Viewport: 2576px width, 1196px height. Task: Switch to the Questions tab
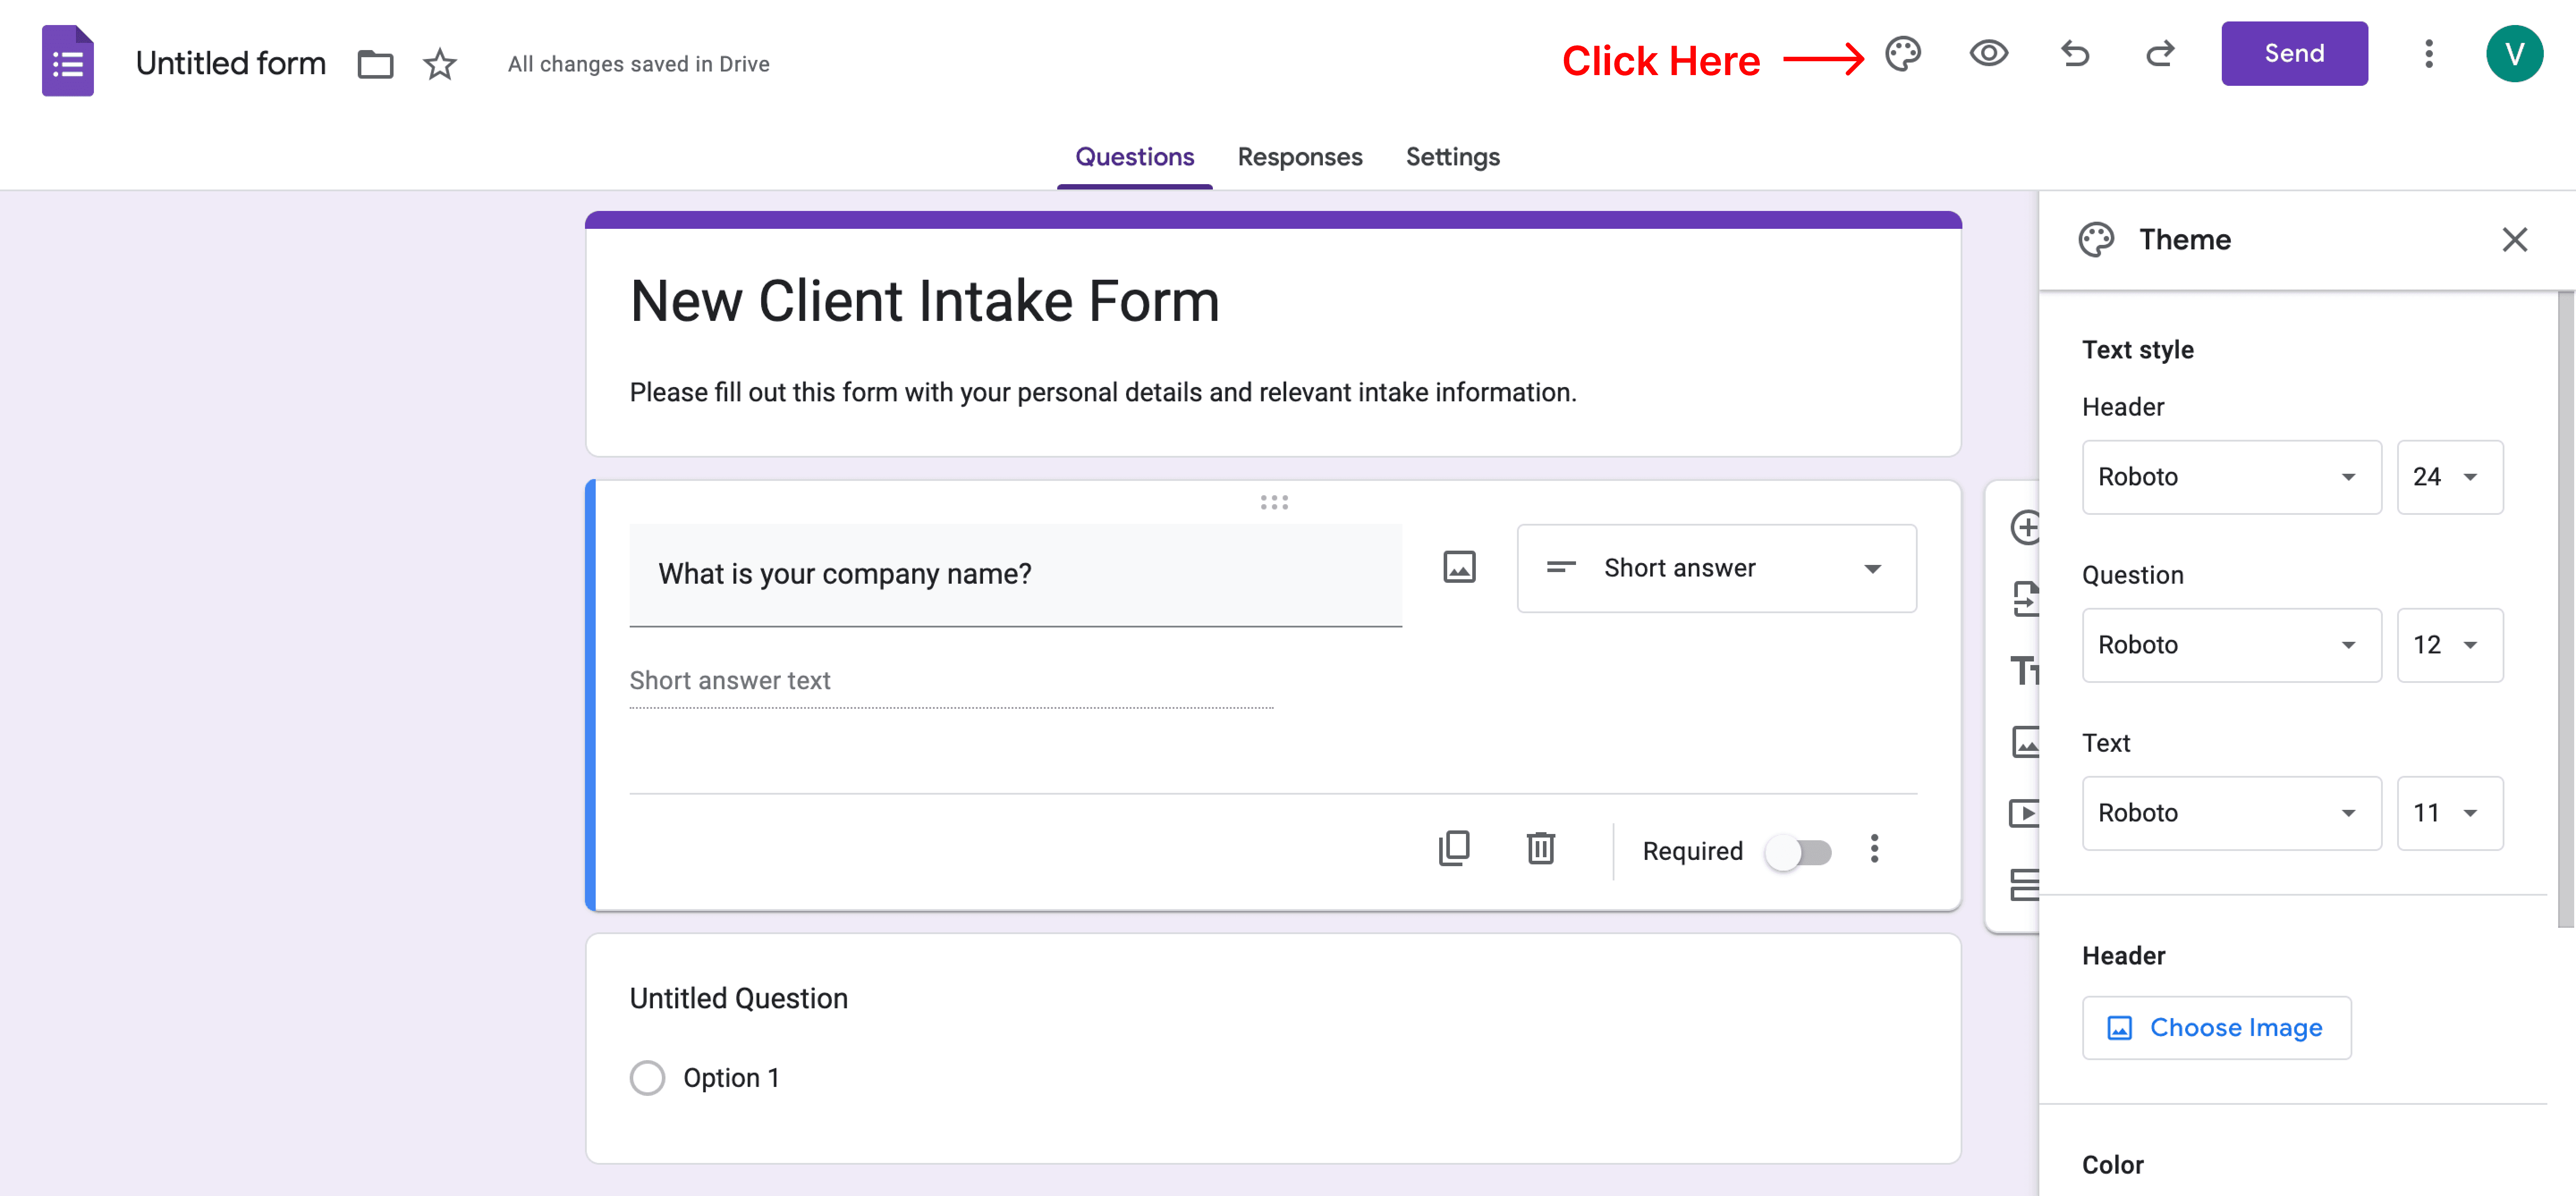[1134, 157]
